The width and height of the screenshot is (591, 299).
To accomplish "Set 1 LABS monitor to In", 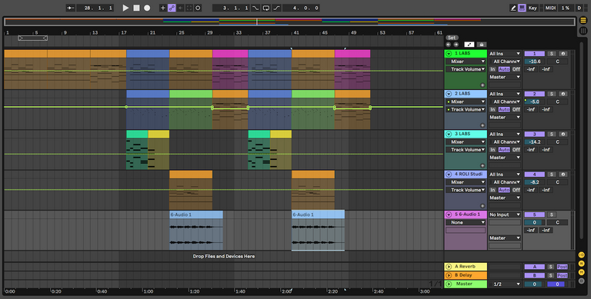I will (x=492, y=69).
